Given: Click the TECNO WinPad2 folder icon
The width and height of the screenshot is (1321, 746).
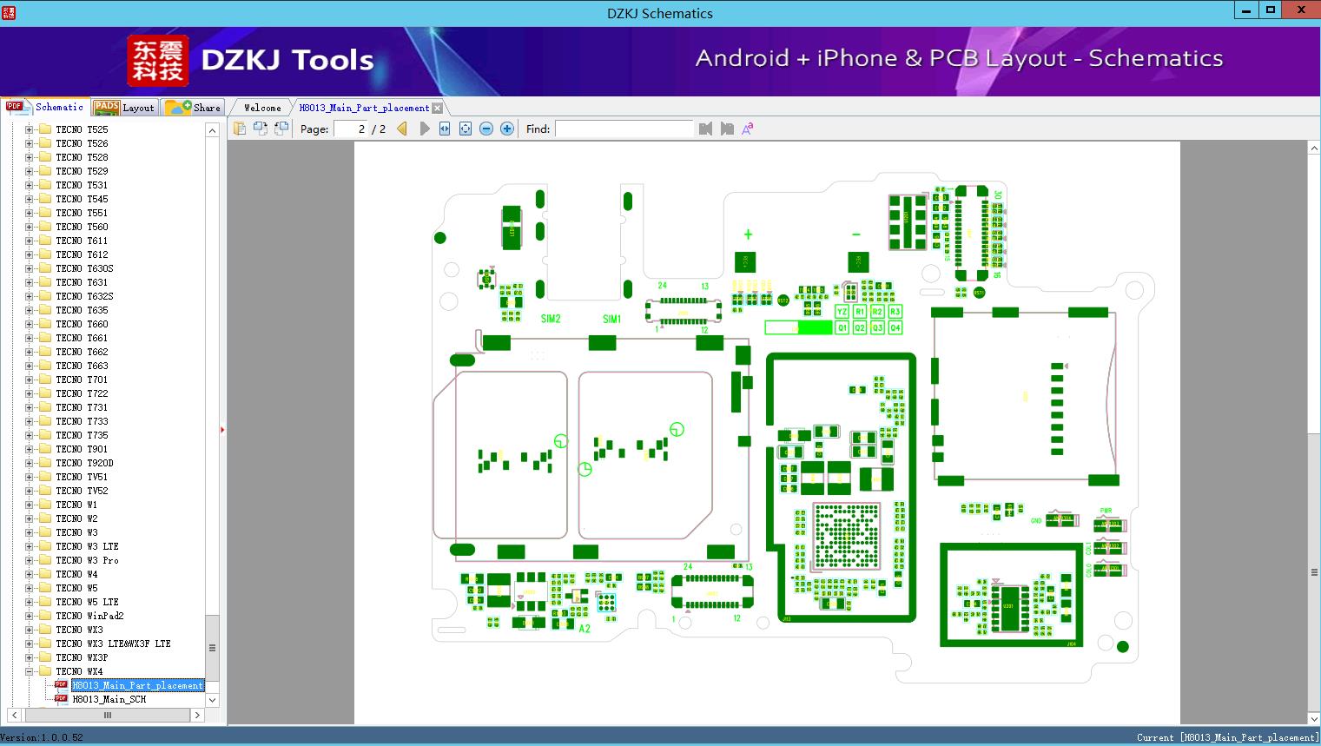Looking at the screenshot, I should tap(45, 615).
